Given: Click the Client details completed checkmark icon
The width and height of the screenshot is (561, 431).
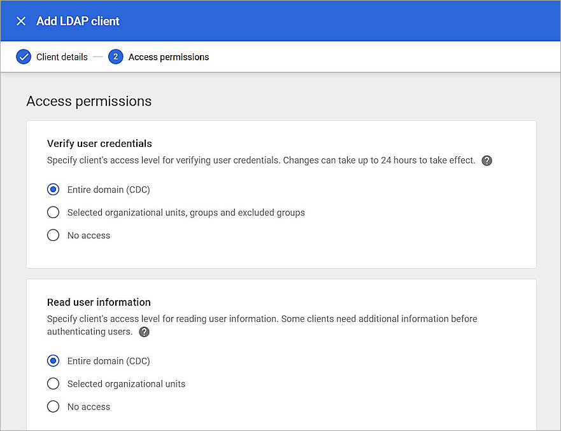Looking at the screenshot, I should pos(24,57).
